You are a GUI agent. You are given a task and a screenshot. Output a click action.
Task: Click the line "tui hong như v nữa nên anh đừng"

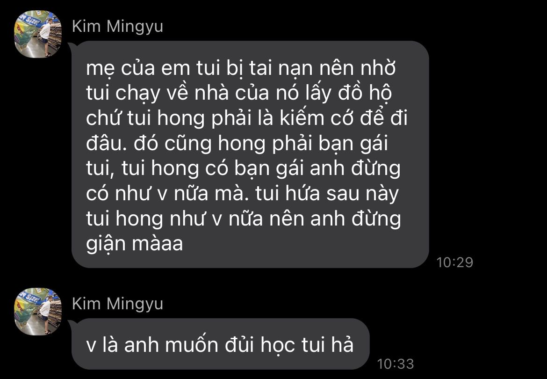[x=244, y=219]
